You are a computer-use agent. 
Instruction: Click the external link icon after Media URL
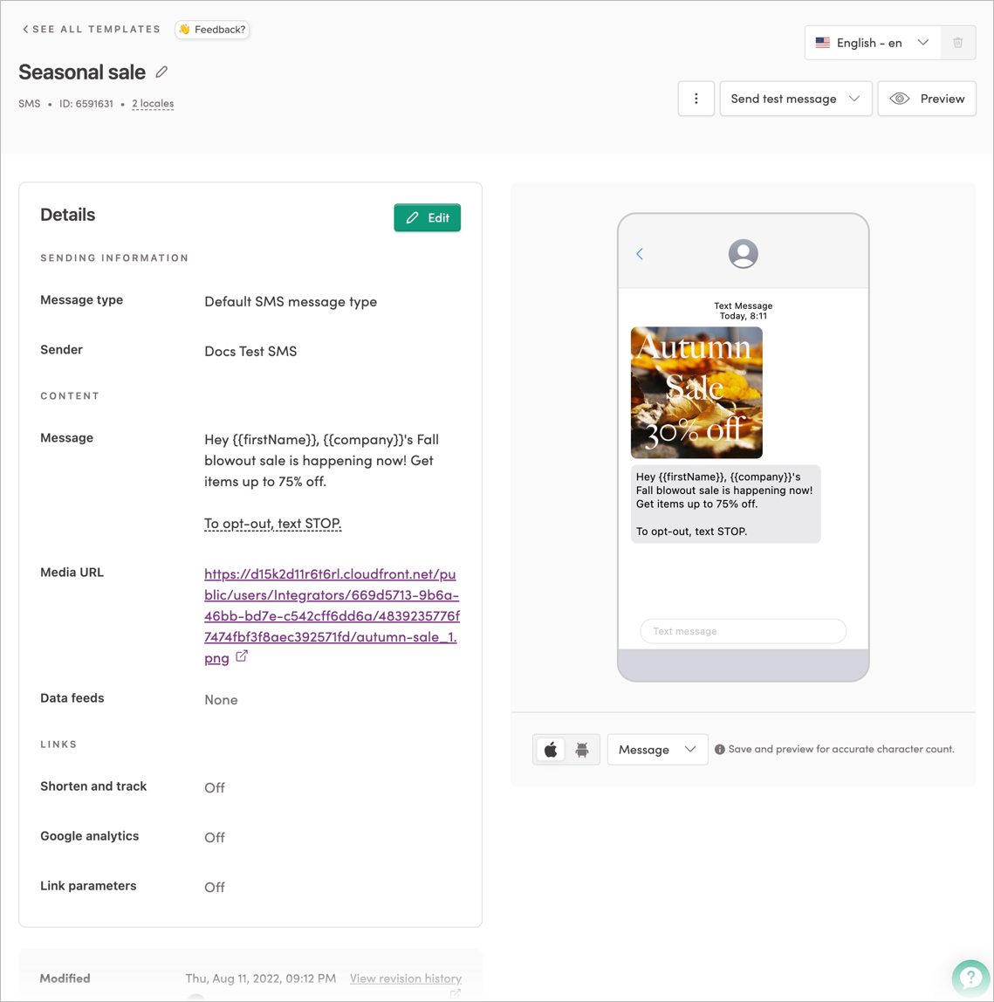point(242,656)
